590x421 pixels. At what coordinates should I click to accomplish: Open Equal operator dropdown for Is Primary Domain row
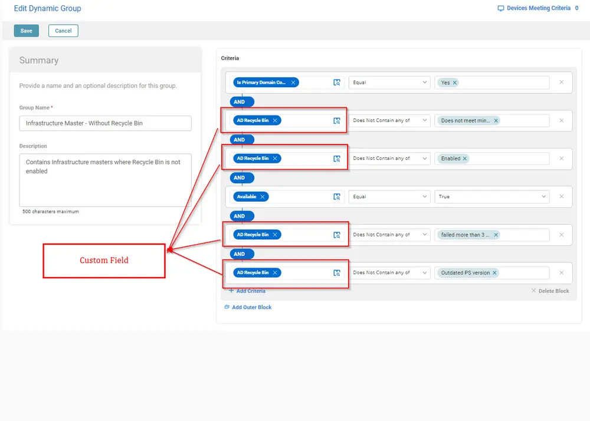[x=389, y=83]
